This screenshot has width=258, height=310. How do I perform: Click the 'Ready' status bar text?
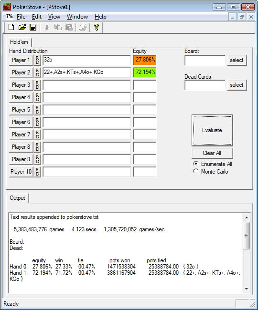(x=11, y=304)
